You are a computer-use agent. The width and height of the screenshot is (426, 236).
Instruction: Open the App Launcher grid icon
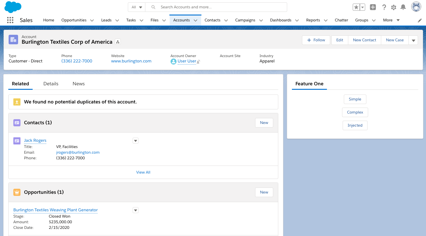click(x=10, y=20)
